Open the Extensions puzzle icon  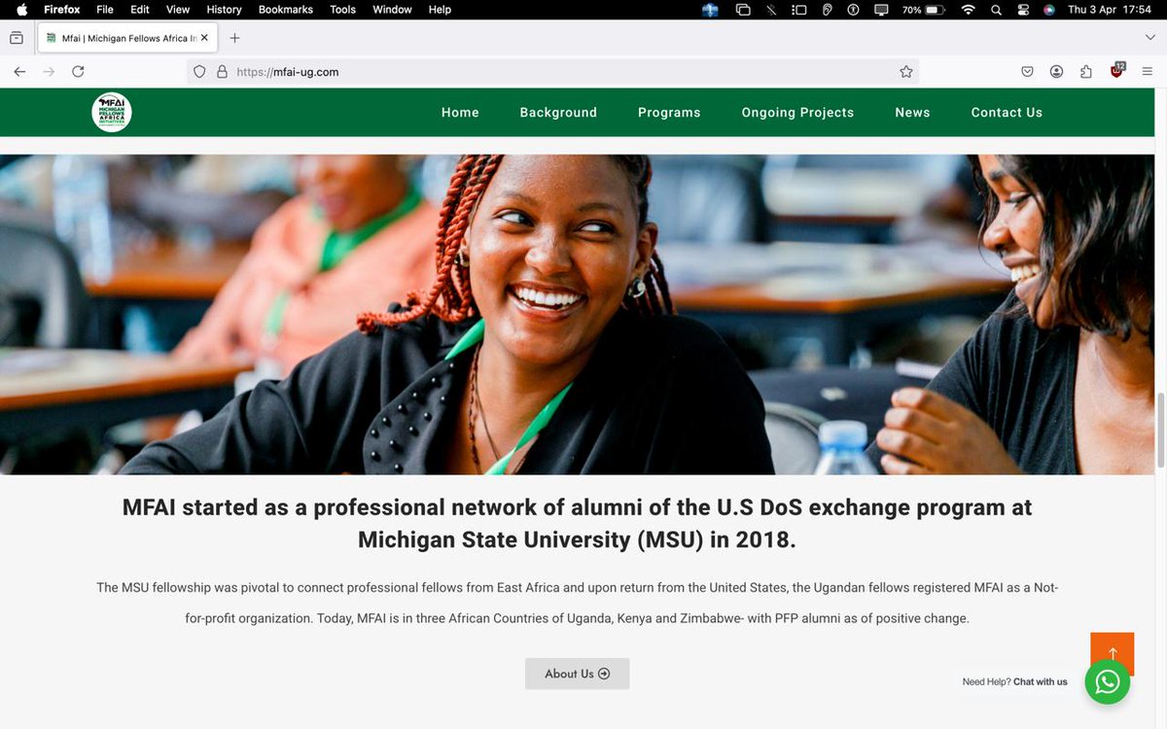pyautogui.click(x=1086, y=72)
